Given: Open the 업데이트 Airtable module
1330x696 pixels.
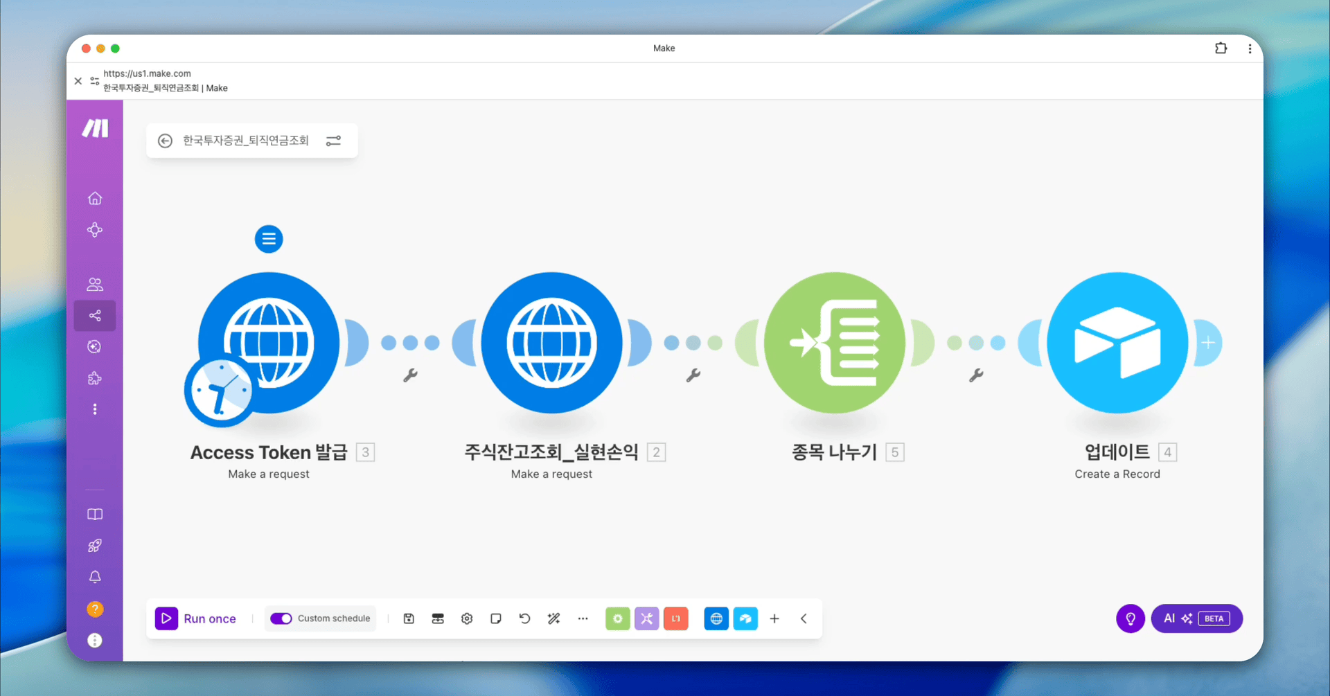Looking at the screenshot, I should tap(1117, 343).
